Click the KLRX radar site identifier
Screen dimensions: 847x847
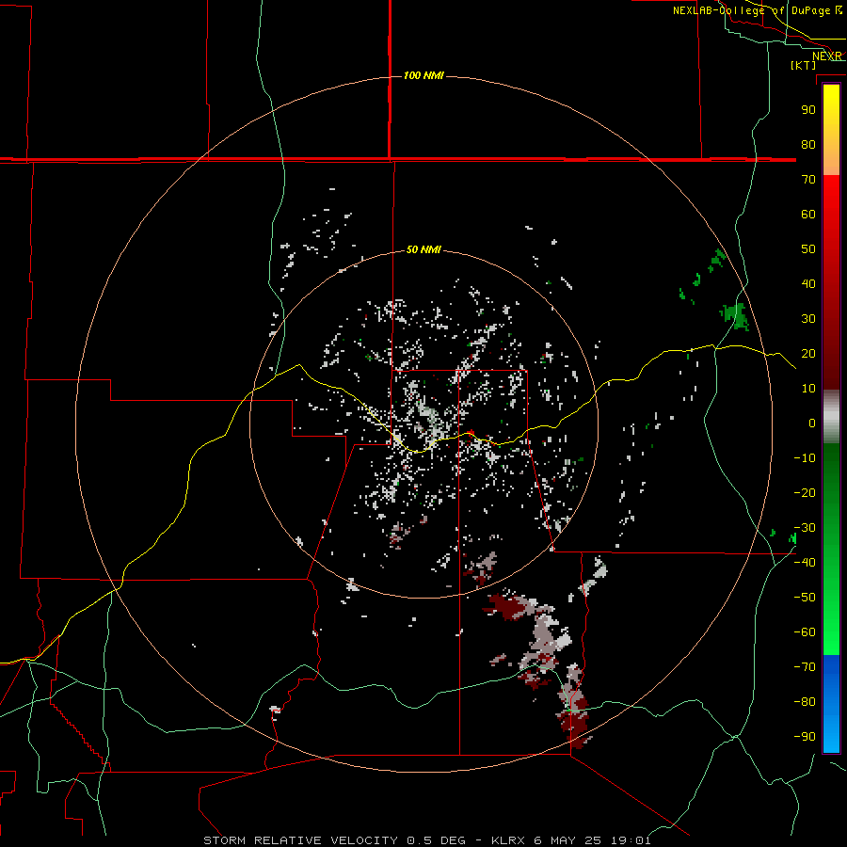(x=508, y=840)
